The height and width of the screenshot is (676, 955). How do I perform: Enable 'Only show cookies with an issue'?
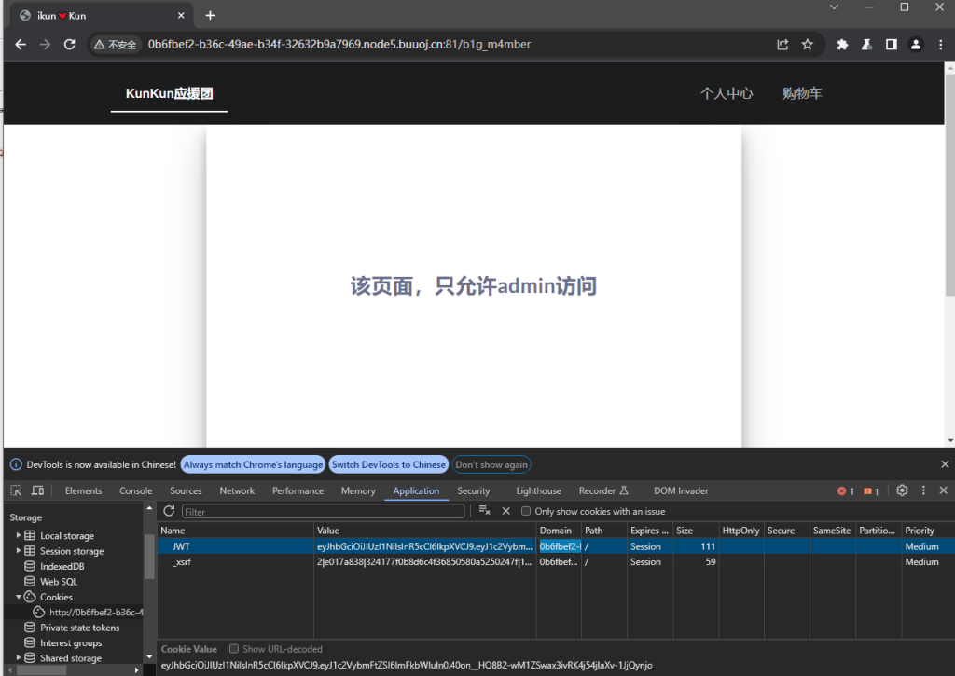pos(526,511)
